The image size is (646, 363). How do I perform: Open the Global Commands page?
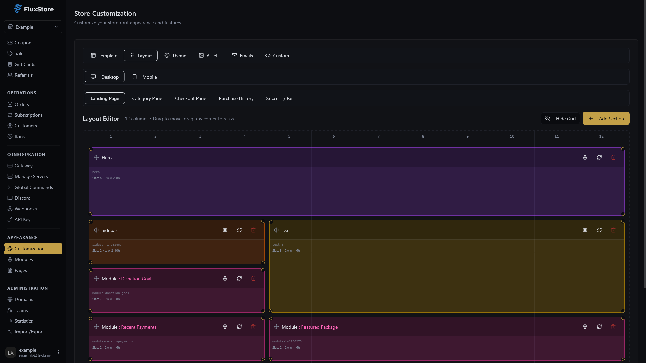tap(34, 187)
